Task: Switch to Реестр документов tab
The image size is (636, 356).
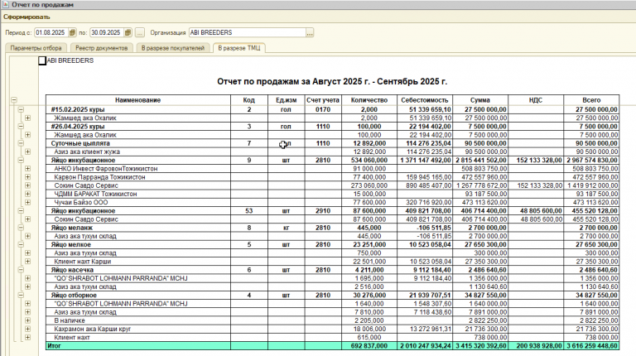Action: click(101, 48)
